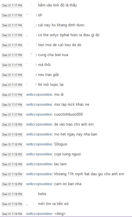This screenshot has width=132, height=217.
Task: Click the "thì mở topic lại" message
Action: [51, 85]
